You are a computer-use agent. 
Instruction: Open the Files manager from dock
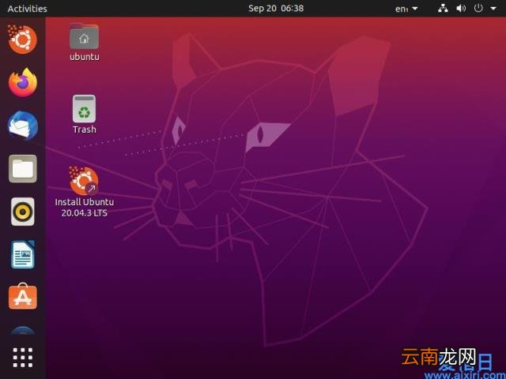click(23, 168)
